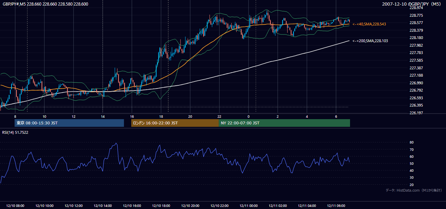The width and height of the screenshot is (446, 209).
Task: Click RSI scale value 70
Action: tap(412, 149)
